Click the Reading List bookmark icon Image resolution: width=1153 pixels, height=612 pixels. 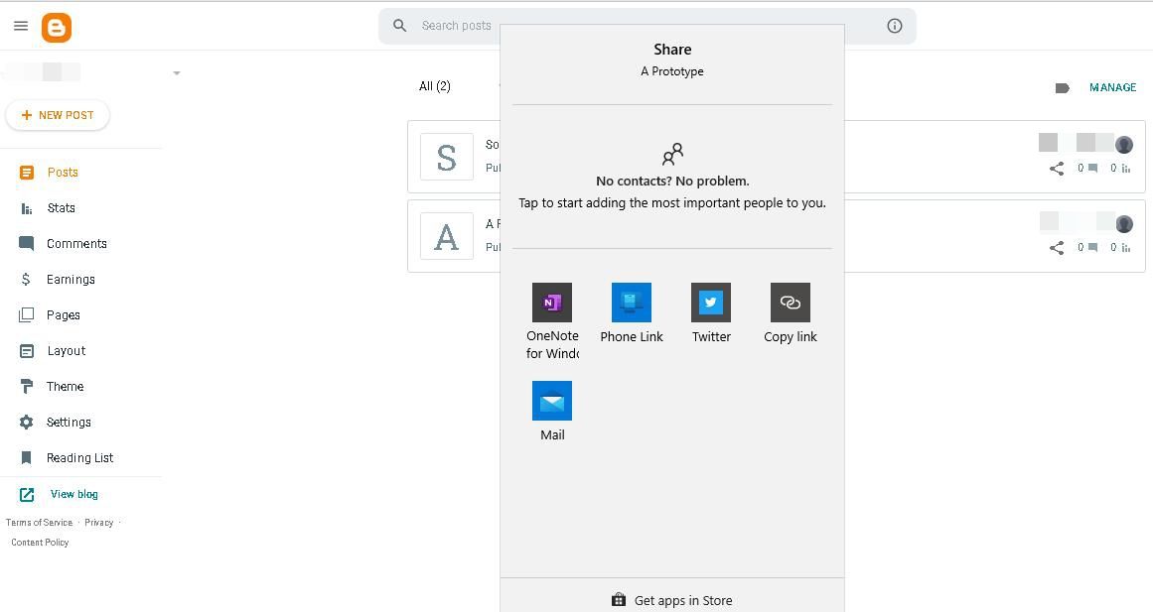[27, 457]
